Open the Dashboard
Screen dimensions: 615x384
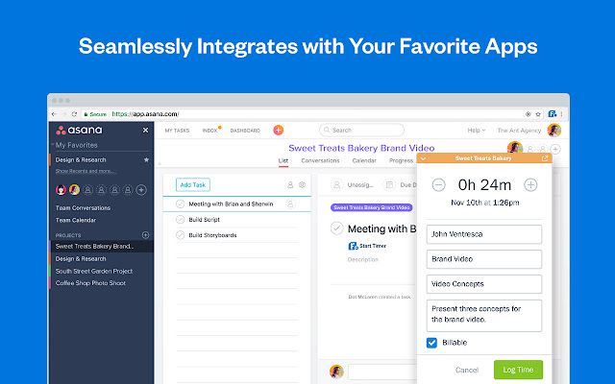pos(245,131)
